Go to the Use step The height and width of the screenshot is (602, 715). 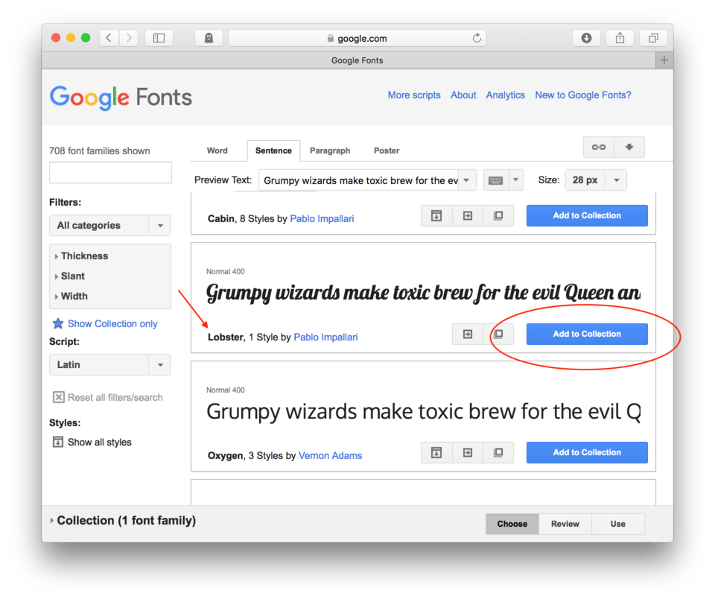coord(618,524)
